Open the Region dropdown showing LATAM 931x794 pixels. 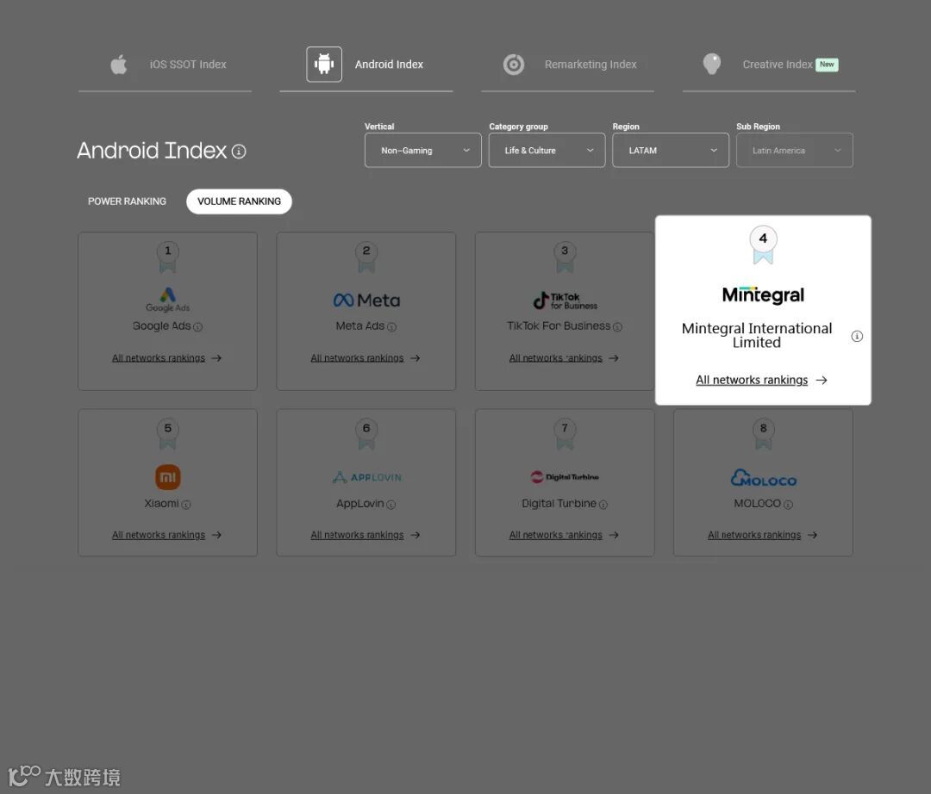point(671,150)
